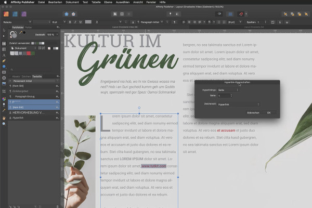This screenshot has height=208, width=312.
Task: Select the Frame Text tool
Action: pyautogui.click(x=4, y=43)
